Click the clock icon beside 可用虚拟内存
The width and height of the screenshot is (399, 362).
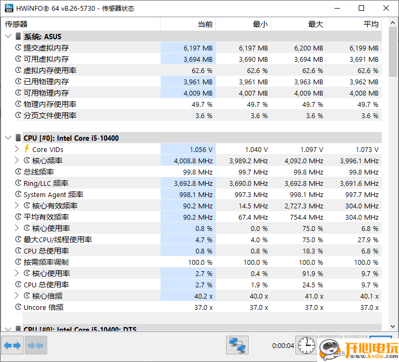tap(18, 59)
